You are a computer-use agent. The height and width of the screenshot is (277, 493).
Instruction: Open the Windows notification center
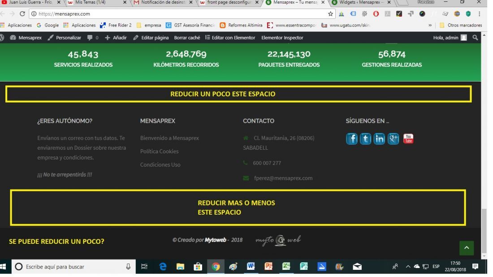click(475, 267)
